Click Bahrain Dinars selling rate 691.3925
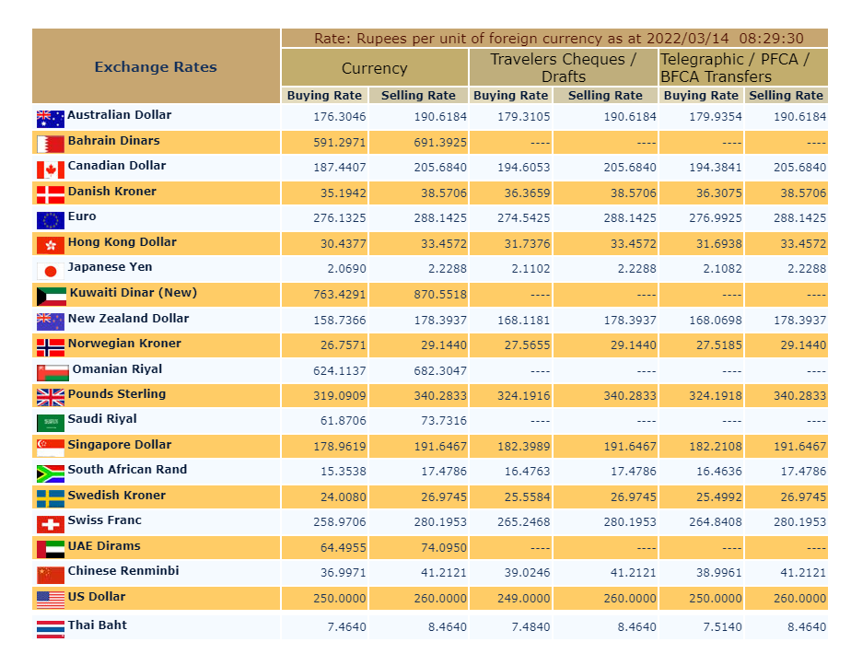 coord(440,142)
